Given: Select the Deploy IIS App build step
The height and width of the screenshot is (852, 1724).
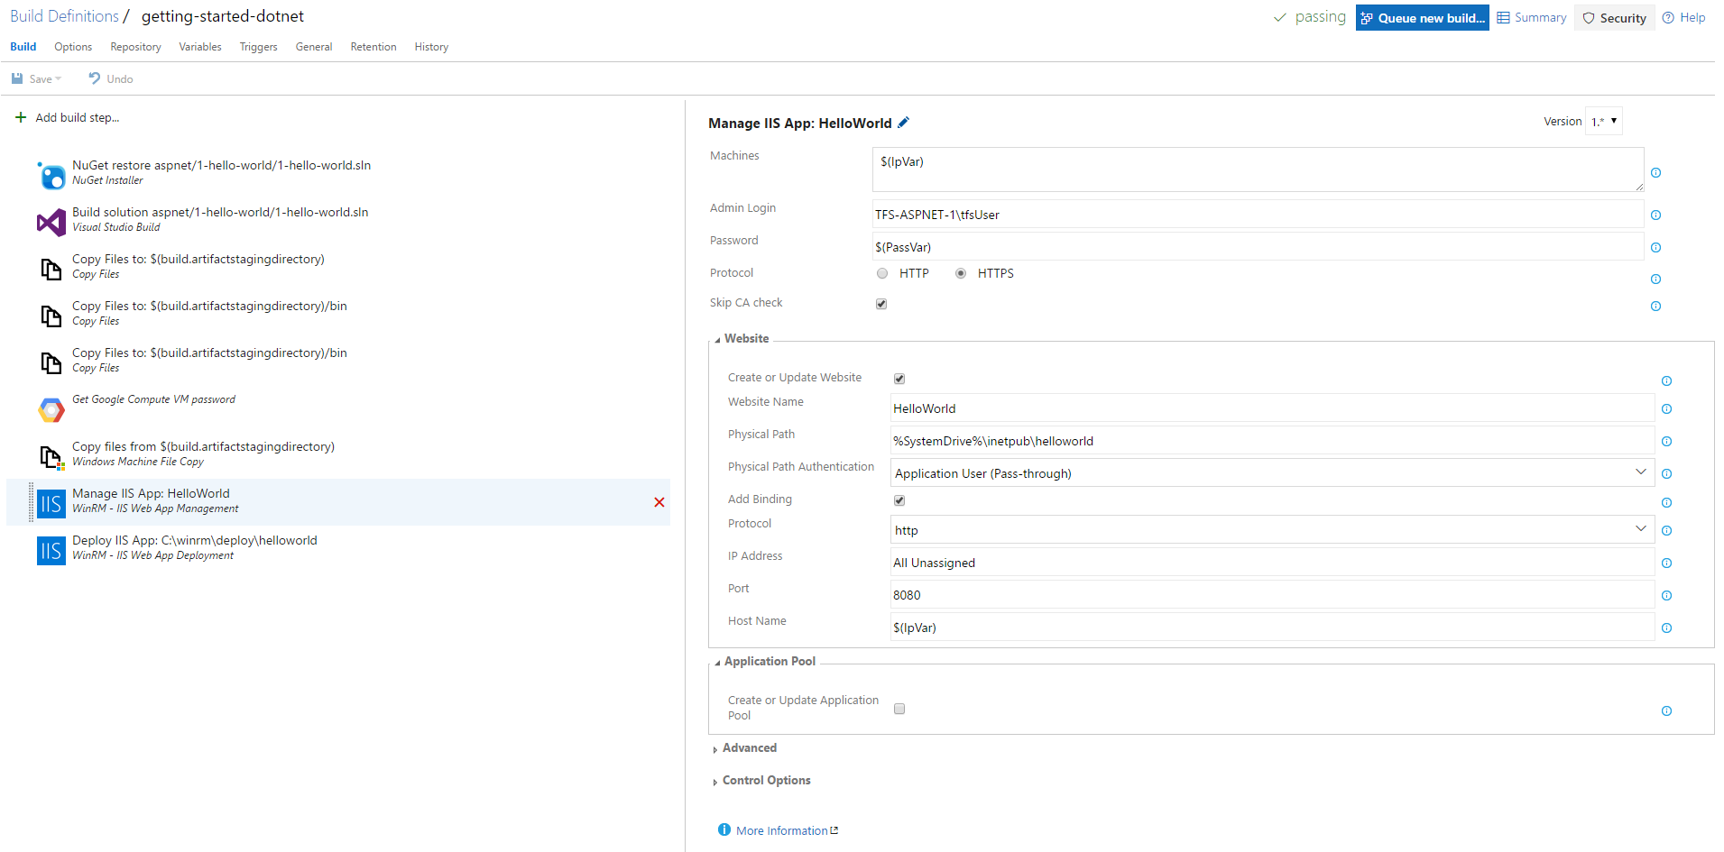Looking at the screenshot, I should [x=338, y=549].
